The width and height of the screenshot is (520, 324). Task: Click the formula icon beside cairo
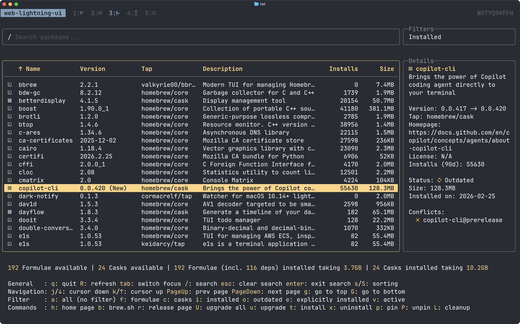pyautogui.click(x=10, y=148)
